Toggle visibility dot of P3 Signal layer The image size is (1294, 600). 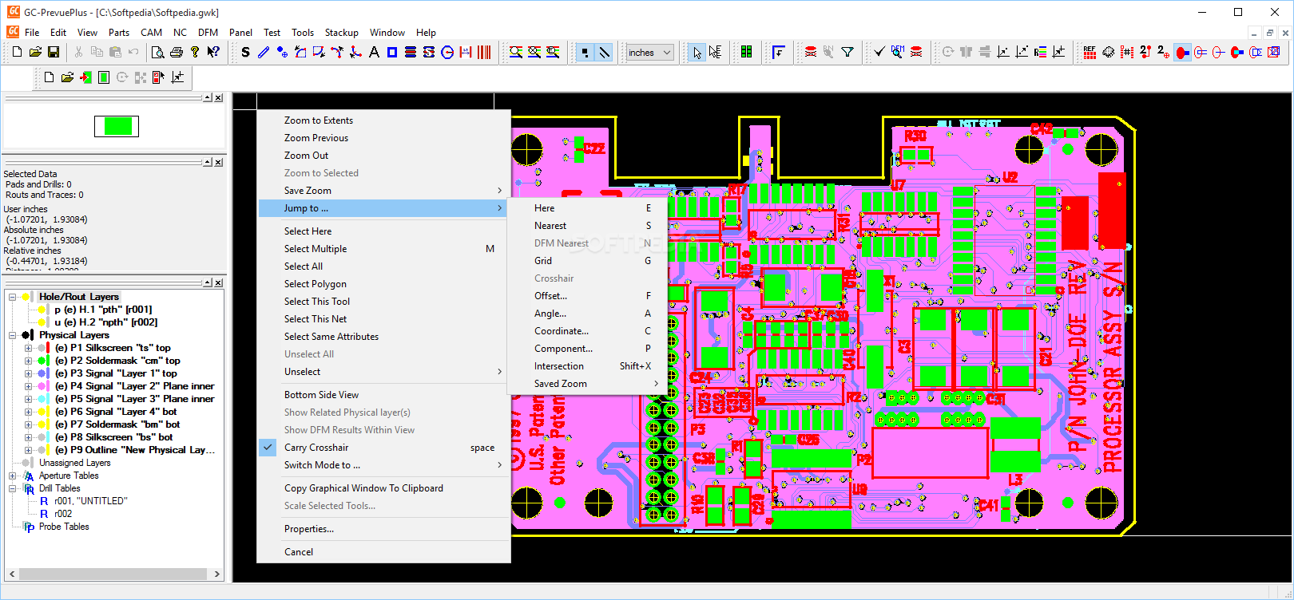pyautogui.click(x=42, y=373)
